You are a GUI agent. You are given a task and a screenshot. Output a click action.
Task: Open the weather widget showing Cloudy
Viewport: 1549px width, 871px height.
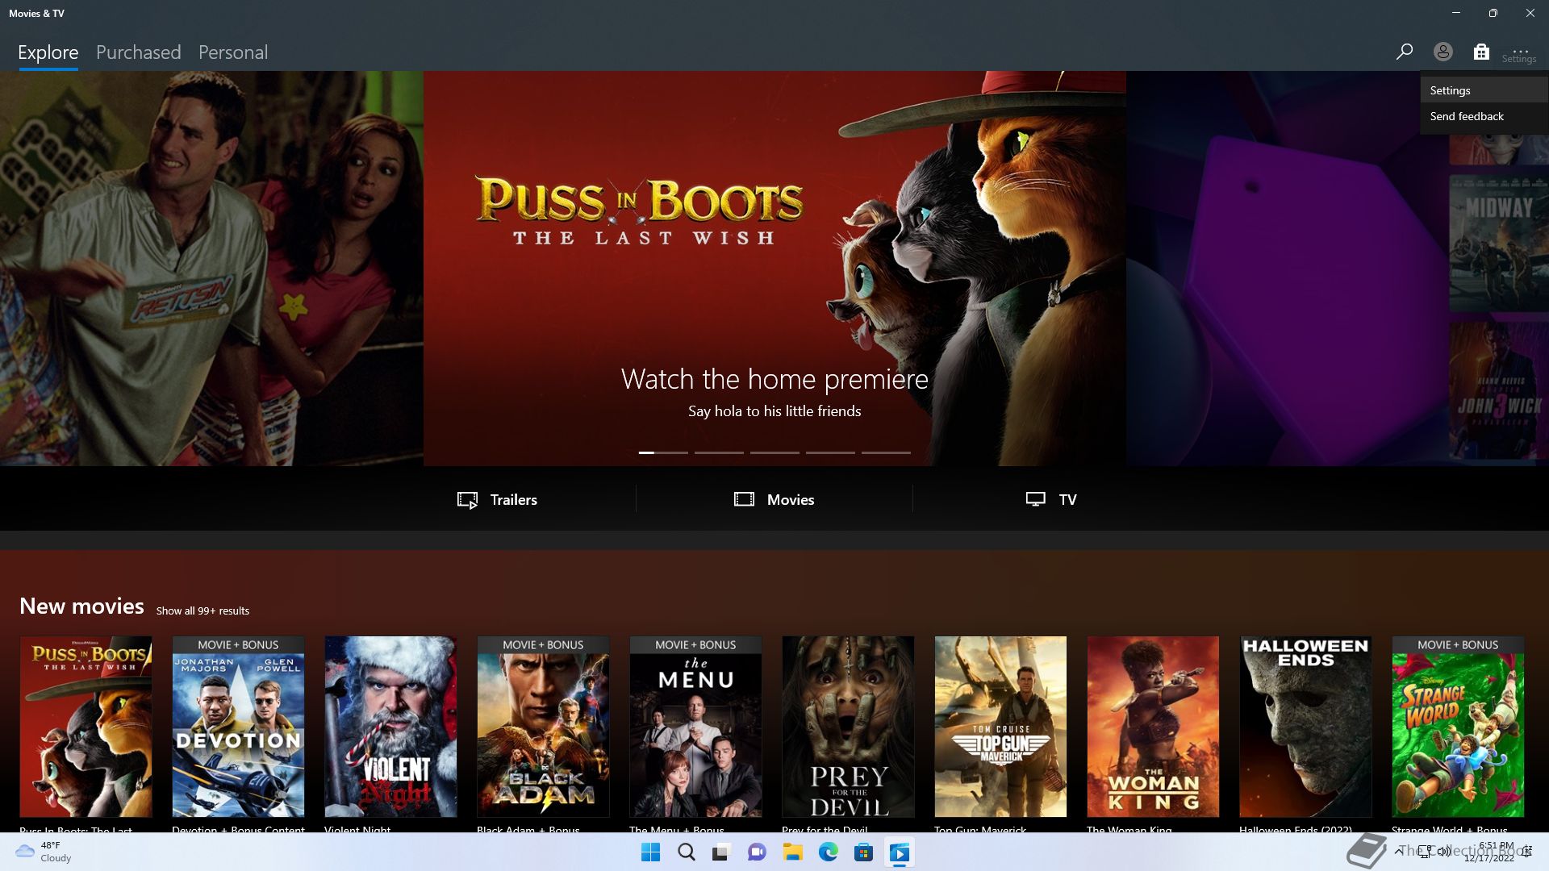pyautogui.click(x=44, y=852)
